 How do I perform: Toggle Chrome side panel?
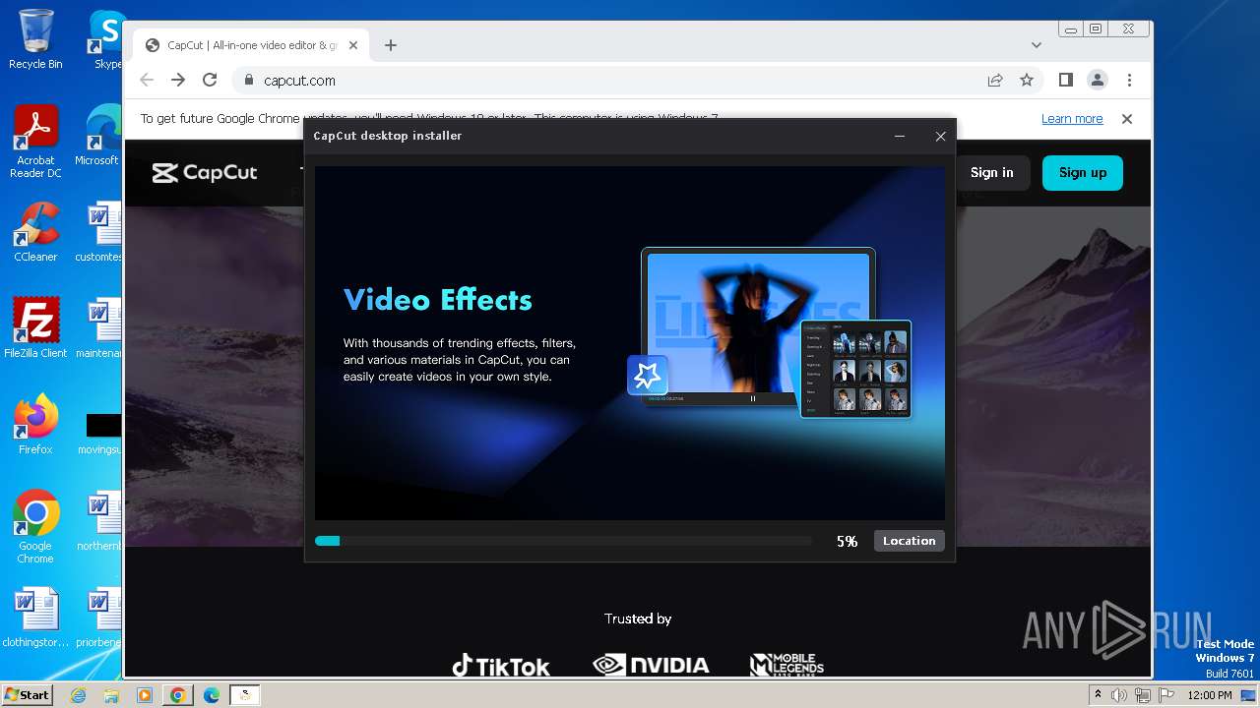(1066, 81)
